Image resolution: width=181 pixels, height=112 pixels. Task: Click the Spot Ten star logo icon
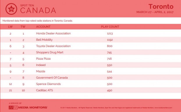tap(11, 9)
